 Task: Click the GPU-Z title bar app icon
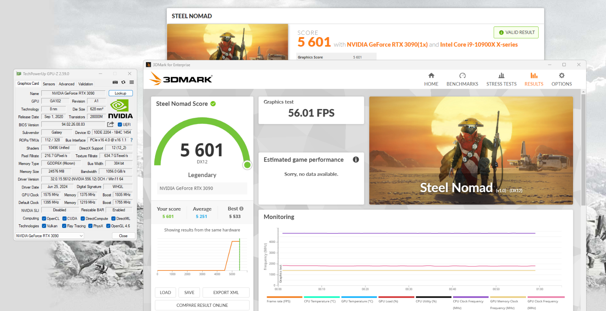(19, 74)
